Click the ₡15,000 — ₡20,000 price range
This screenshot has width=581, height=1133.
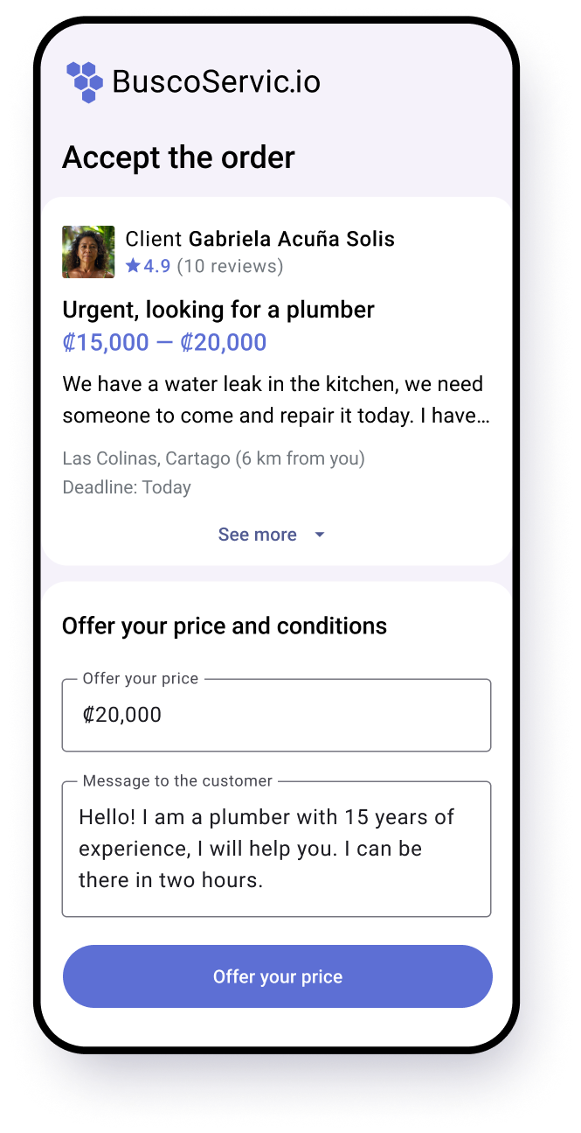point(164,342)
